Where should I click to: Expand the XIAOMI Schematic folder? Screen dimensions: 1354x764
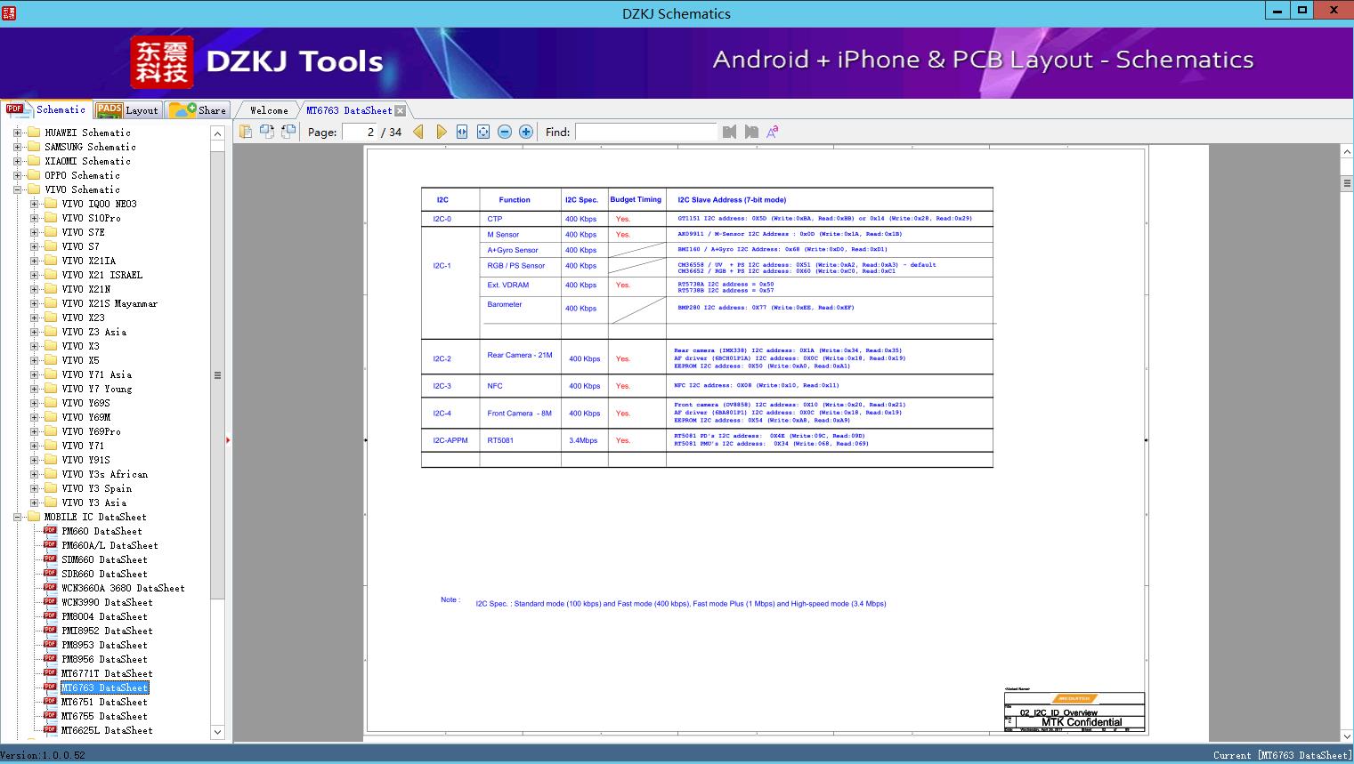[17, 161]
